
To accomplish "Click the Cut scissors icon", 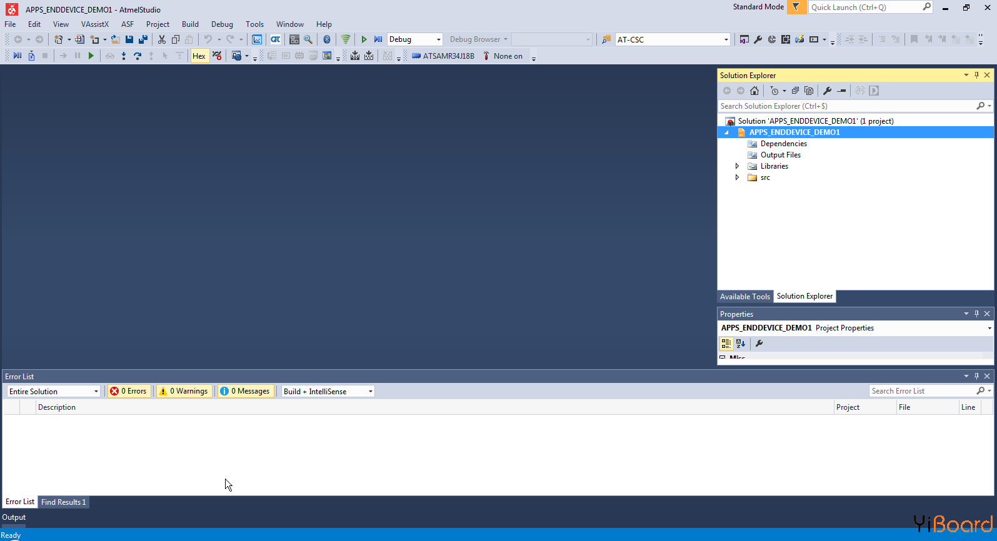I will [162, 39].
